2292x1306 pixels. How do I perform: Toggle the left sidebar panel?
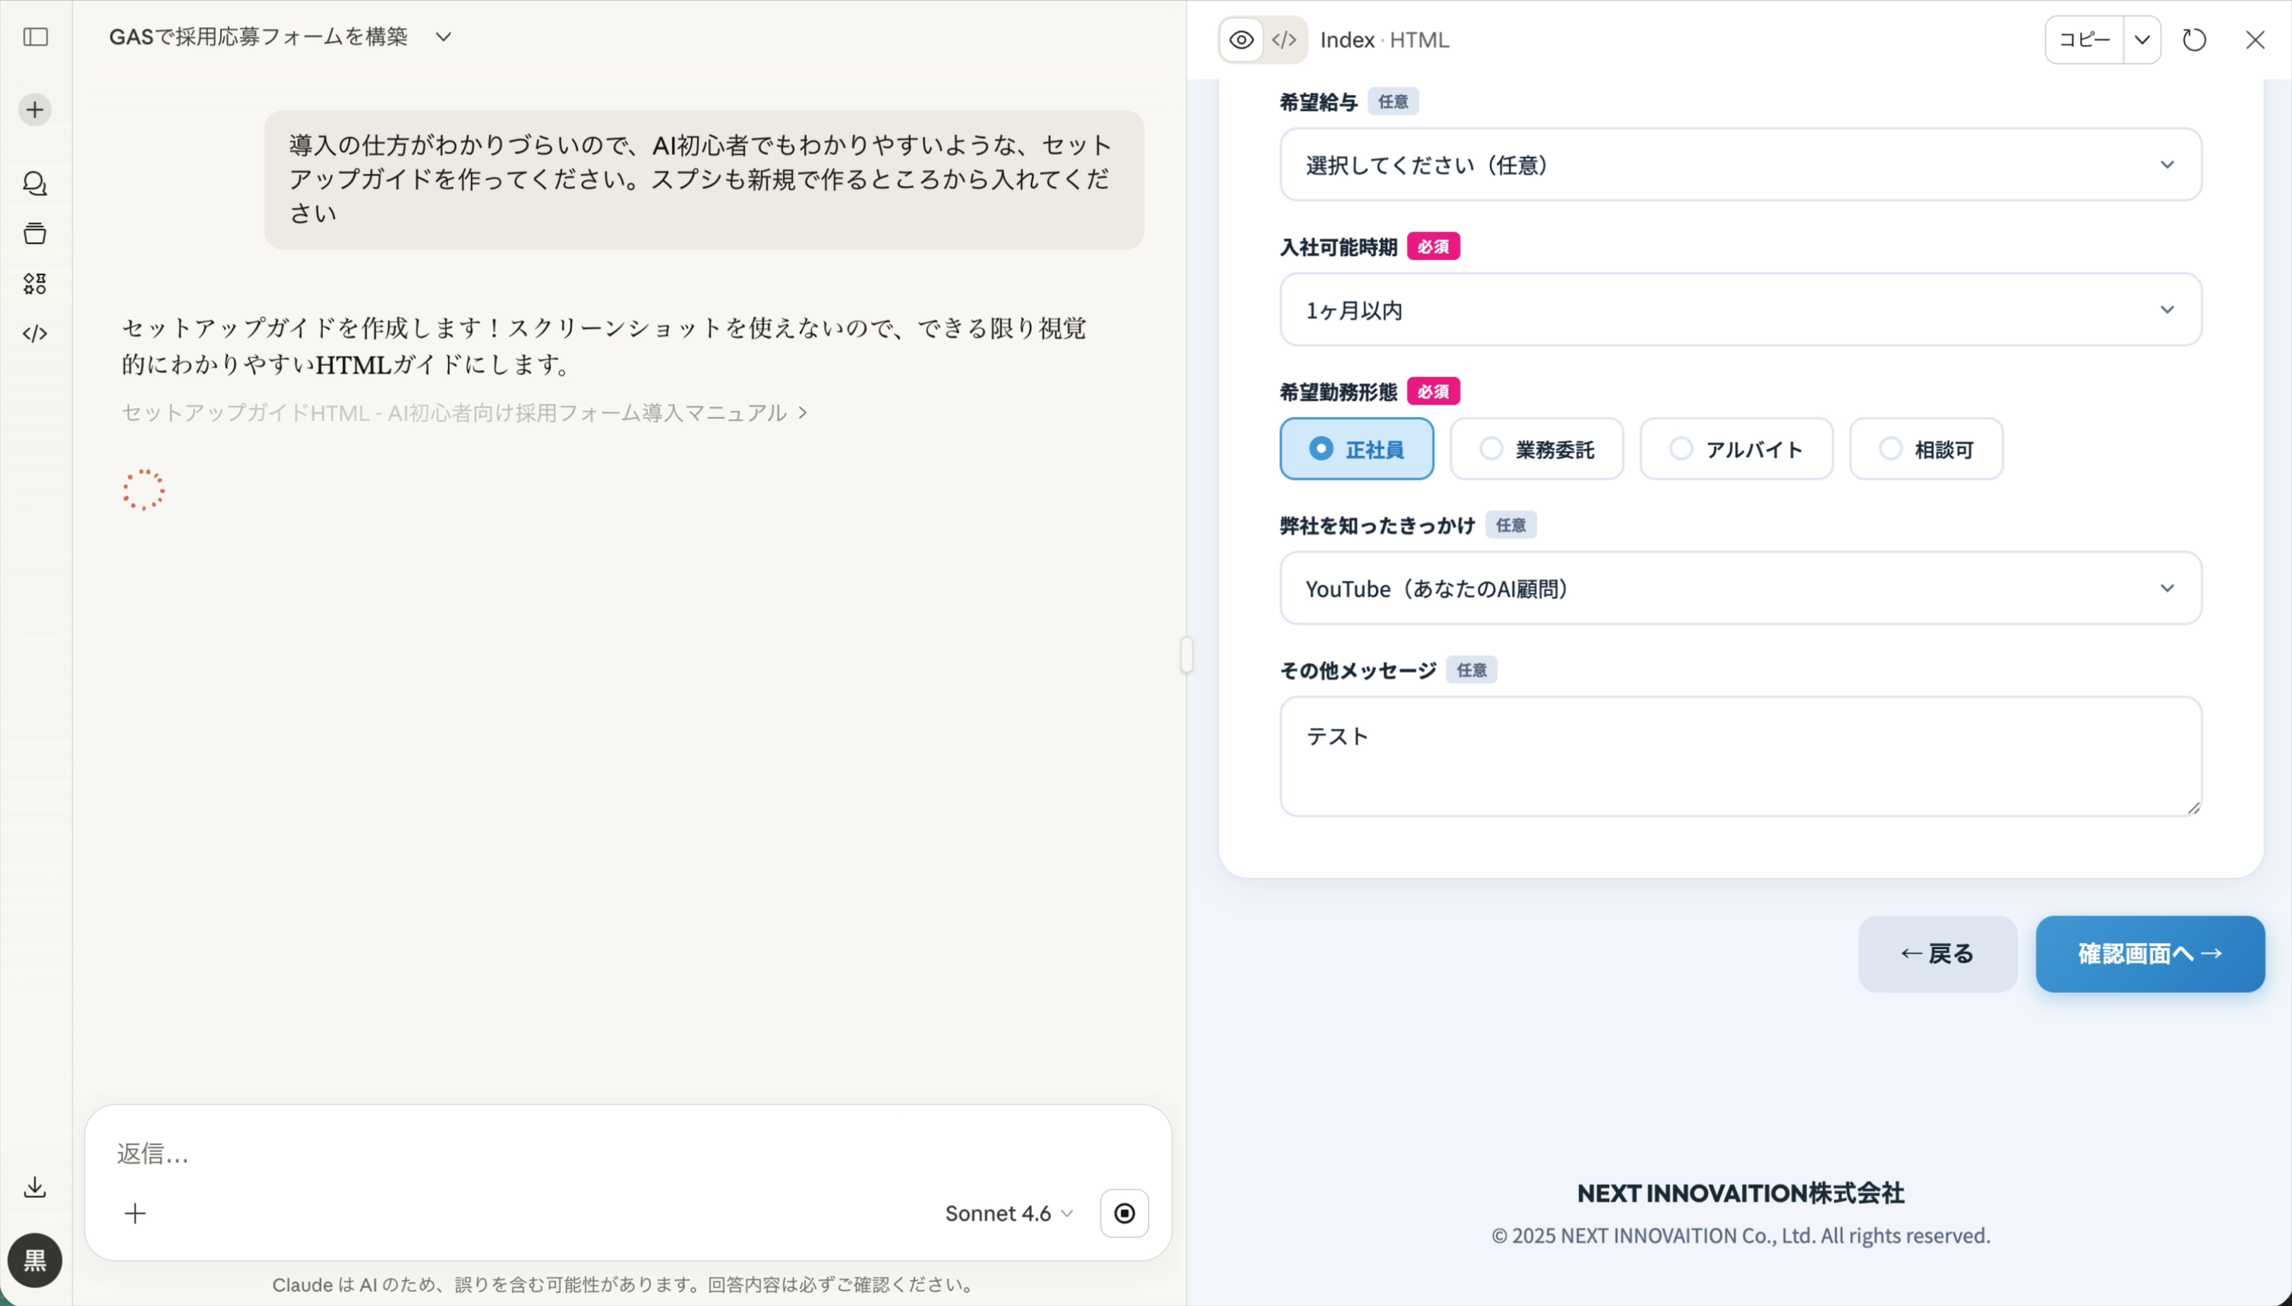pyautogui.click(x=35, y=36)
